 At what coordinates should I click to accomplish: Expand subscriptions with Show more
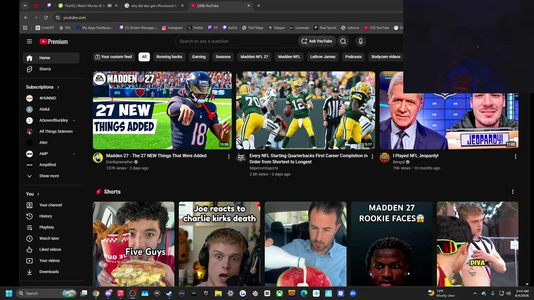coord(51,176)
